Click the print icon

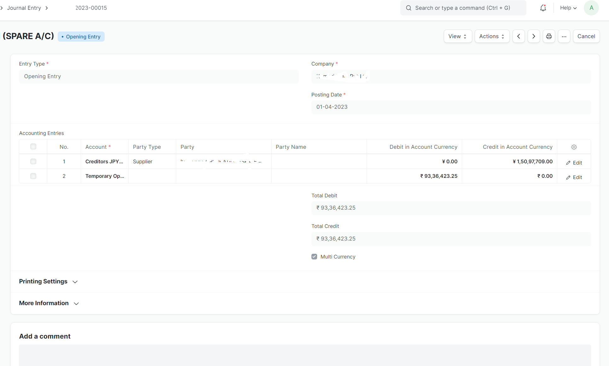(549, 36)
